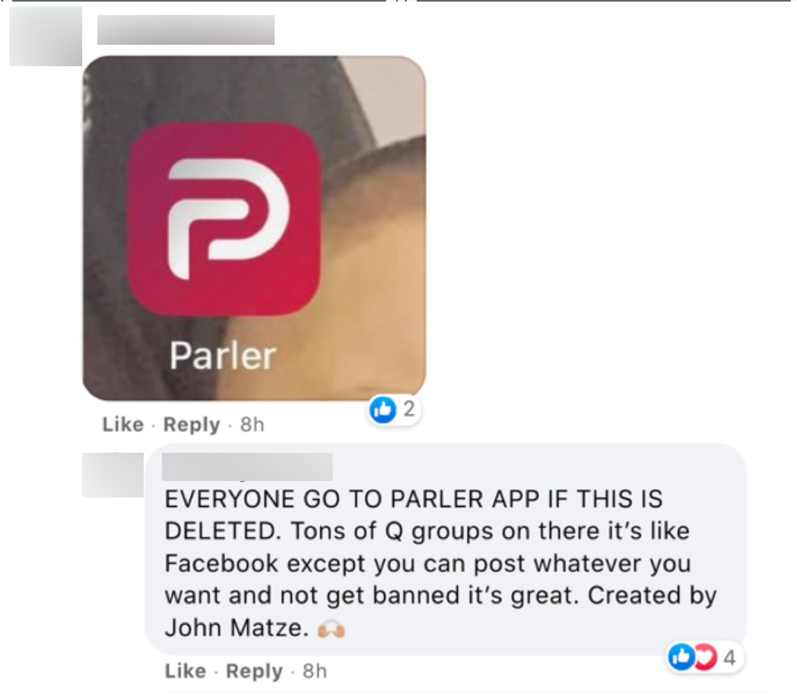This screenshot has height=697, width=797.
Task: Click the red heart reaction on the reply
Action: [x=706, y=657]
